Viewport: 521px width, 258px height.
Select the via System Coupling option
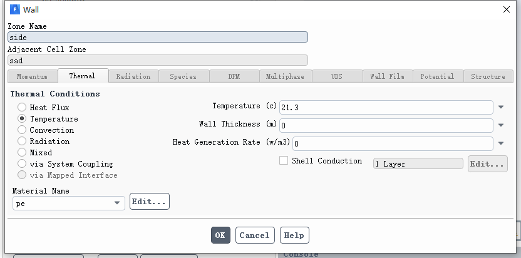(22, 163)
